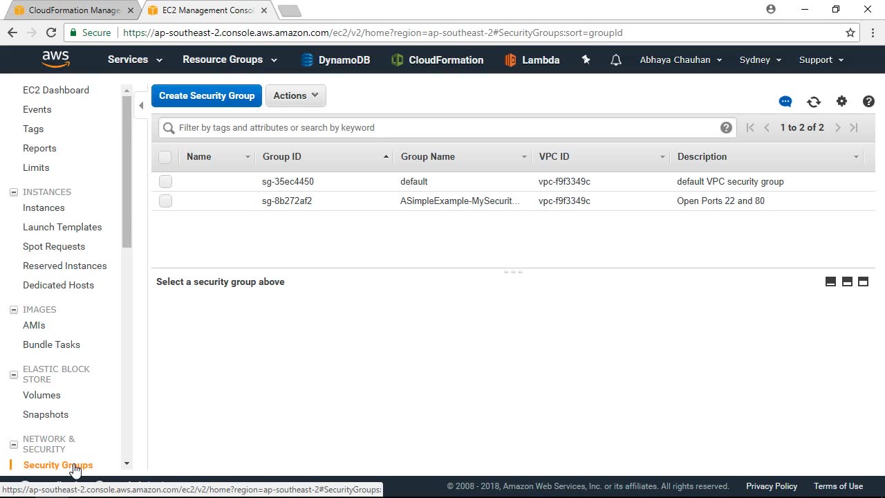The width and height of the screenshot is (885, 498).
Task: Click the filter help icon in search box
Action: point(726,127)
